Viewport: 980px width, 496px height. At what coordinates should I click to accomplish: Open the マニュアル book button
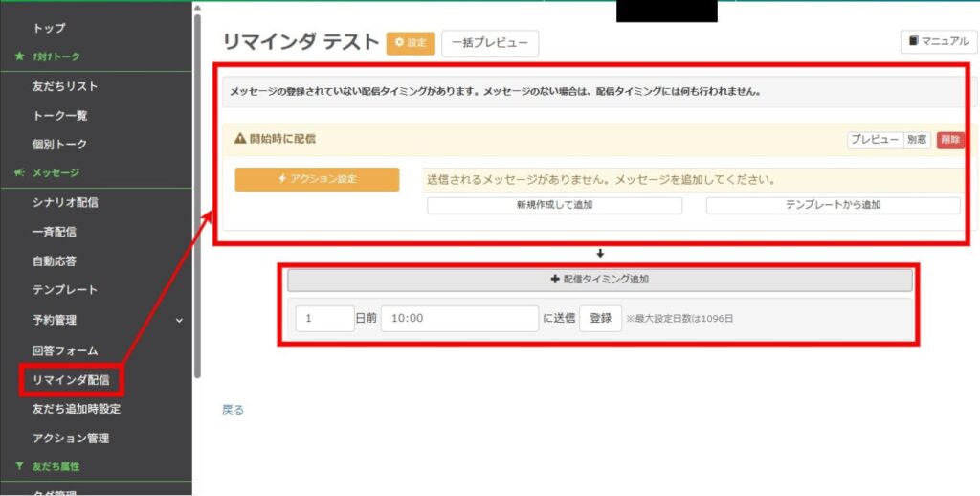(x=938, y=42)
